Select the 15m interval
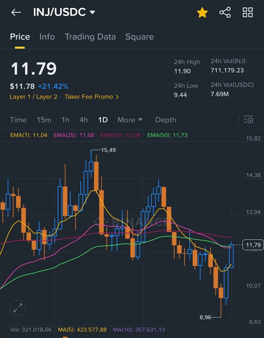This screenshot has height=338, width=264. coord(44,120)
